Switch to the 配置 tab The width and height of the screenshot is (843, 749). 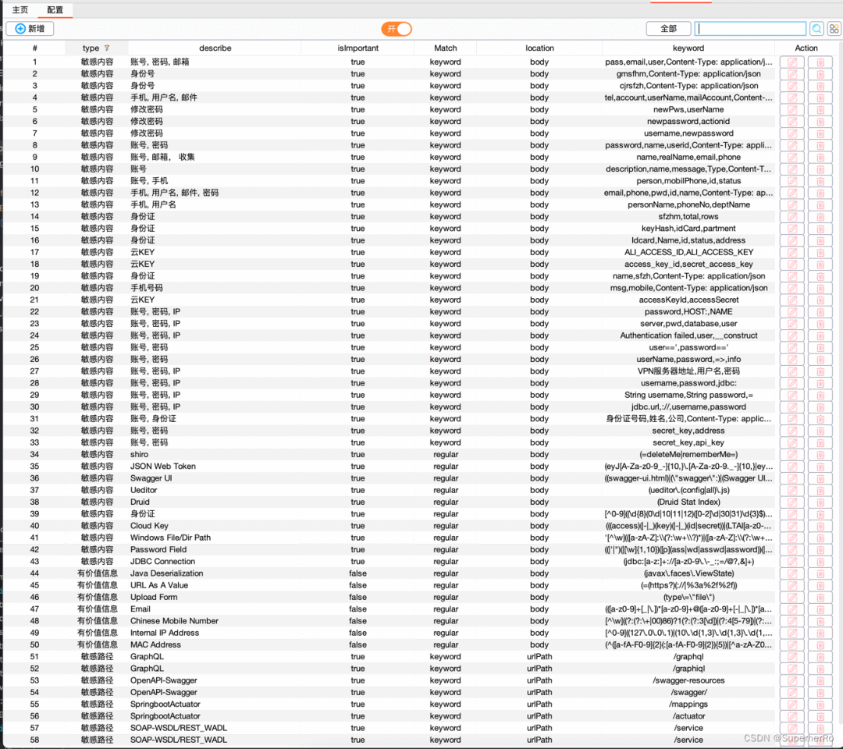click(55, 9)
